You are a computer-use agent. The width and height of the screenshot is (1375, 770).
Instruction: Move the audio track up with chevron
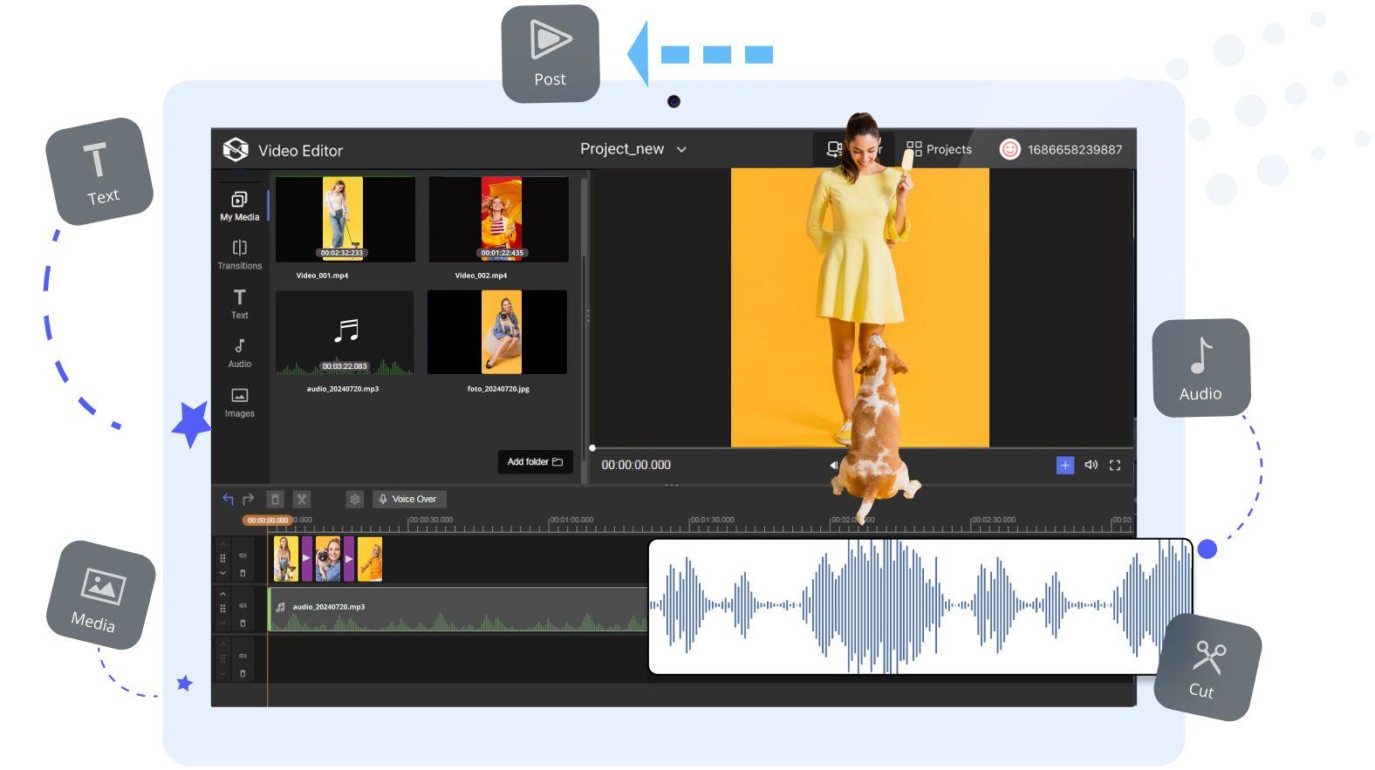pyautogui.click(x=222, y=594)
